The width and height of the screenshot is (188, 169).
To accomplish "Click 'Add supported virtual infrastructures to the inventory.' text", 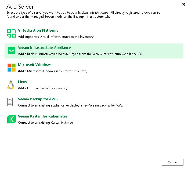I will point(56,37).
